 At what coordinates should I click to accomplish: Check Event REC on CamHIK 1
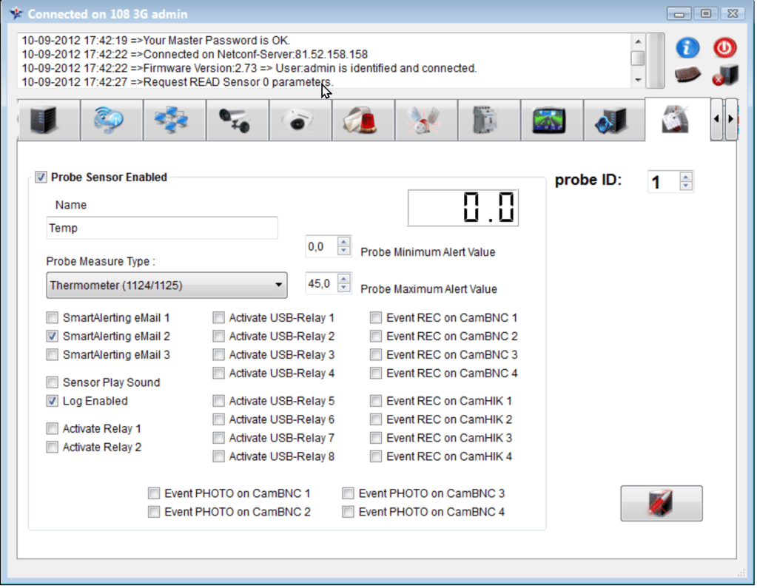[376, 401]
